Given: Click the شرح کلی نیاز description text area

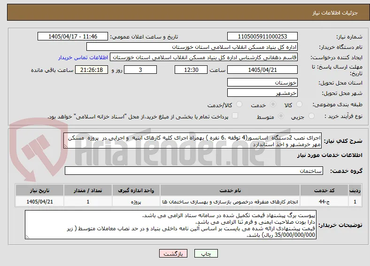Looking at the screenshot, I should [x=193, y=141].
